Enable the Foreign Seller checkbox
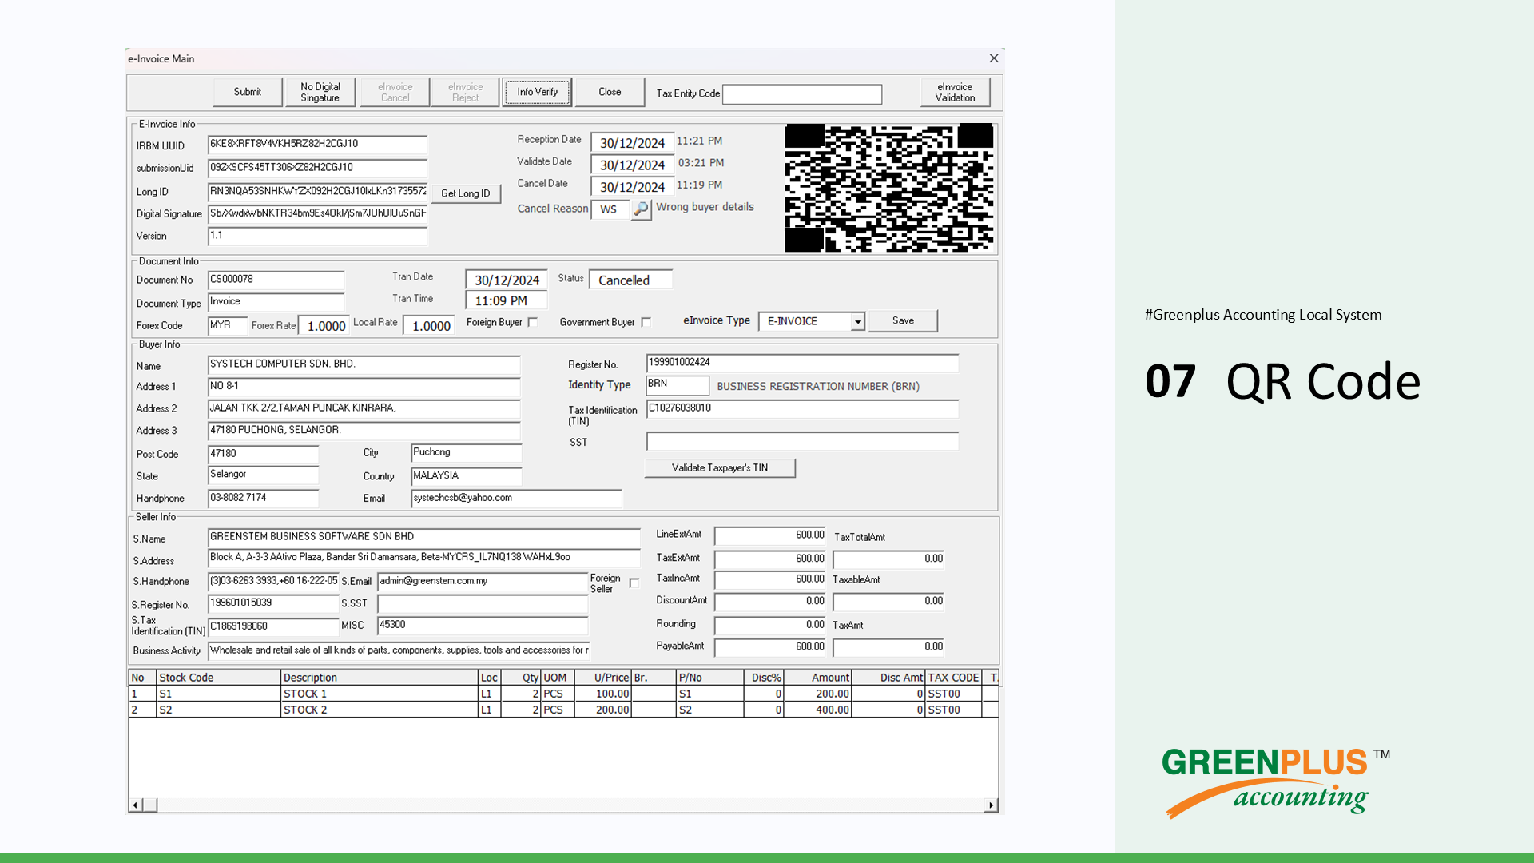Image resolution: width=1534 pixels, height=863 pixels. (634, 583)
